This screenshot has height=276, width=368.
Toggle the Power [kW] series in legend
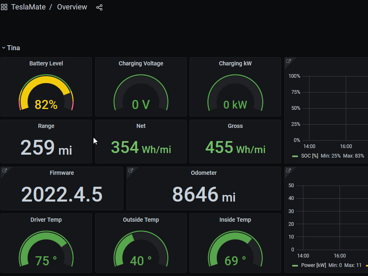click(314, 265)
